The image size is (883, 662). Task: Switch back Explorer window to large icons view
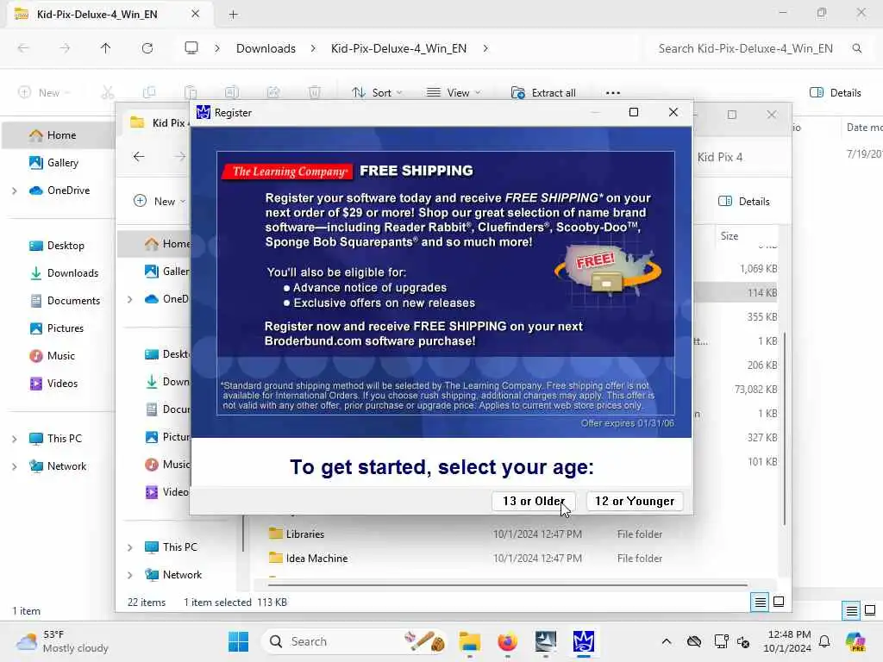coord(870,610)
